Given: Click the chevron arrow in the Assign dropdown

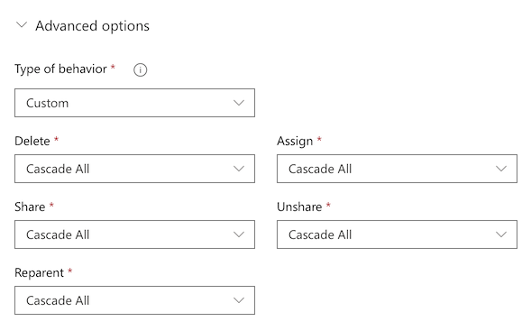Looking at the screenshot, I should pyautogui.click(x=501, y=169).
